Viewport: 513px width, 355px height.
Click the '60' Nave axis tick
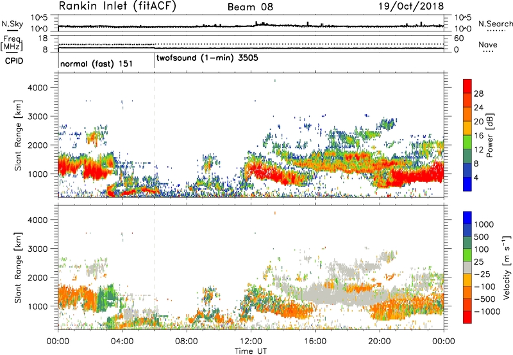click(x=458, y=38)
